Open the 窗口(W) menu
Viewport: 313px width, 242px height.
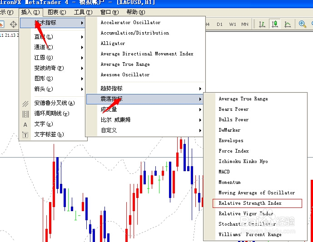(x=109, y=12)
